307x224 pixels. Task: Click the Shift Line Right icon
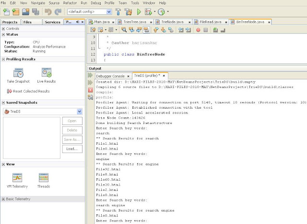point(188,30)
